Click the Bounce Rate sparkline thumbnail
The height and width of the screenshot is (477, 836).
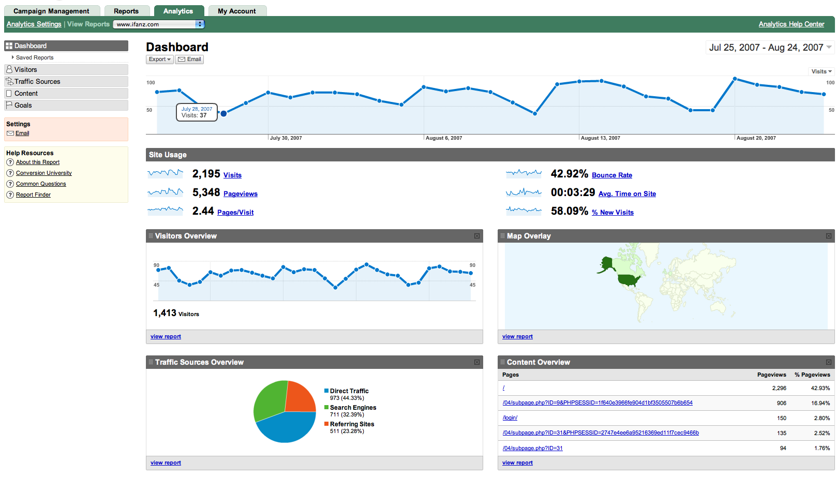pyautogui.click(x=524, y=174)
